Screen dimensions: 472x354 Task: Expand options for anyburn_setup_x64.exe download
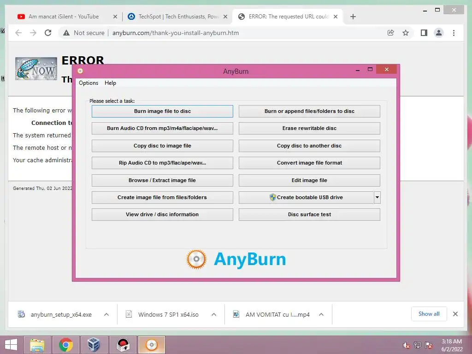tap(106, 314)
